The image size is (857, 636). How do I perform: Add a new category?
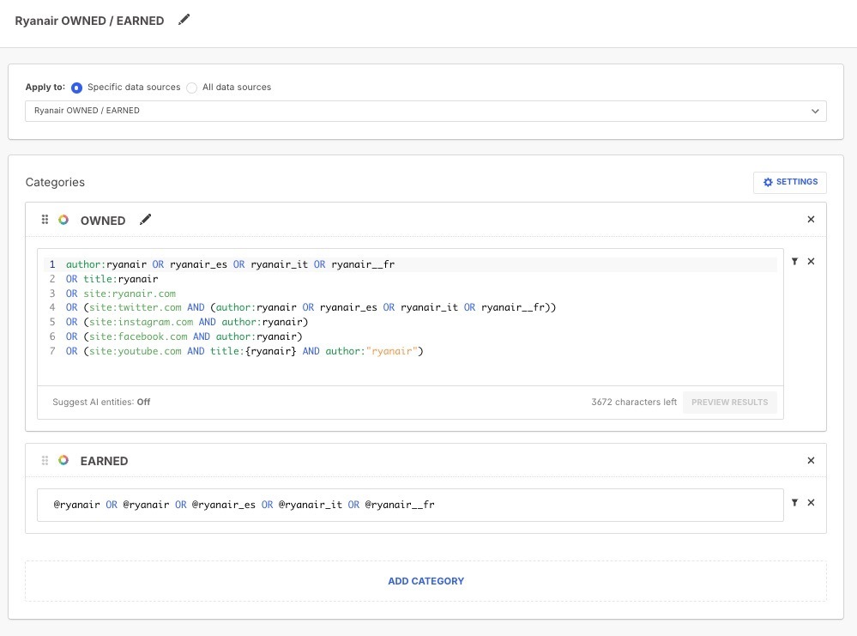pyautogui.click(x=425, y=581)
